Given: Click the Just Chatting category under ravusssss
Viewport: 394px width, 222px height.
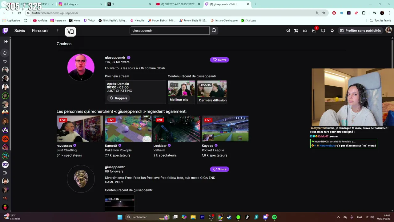Looking at the screenshot, I should [x=66, y=150].
